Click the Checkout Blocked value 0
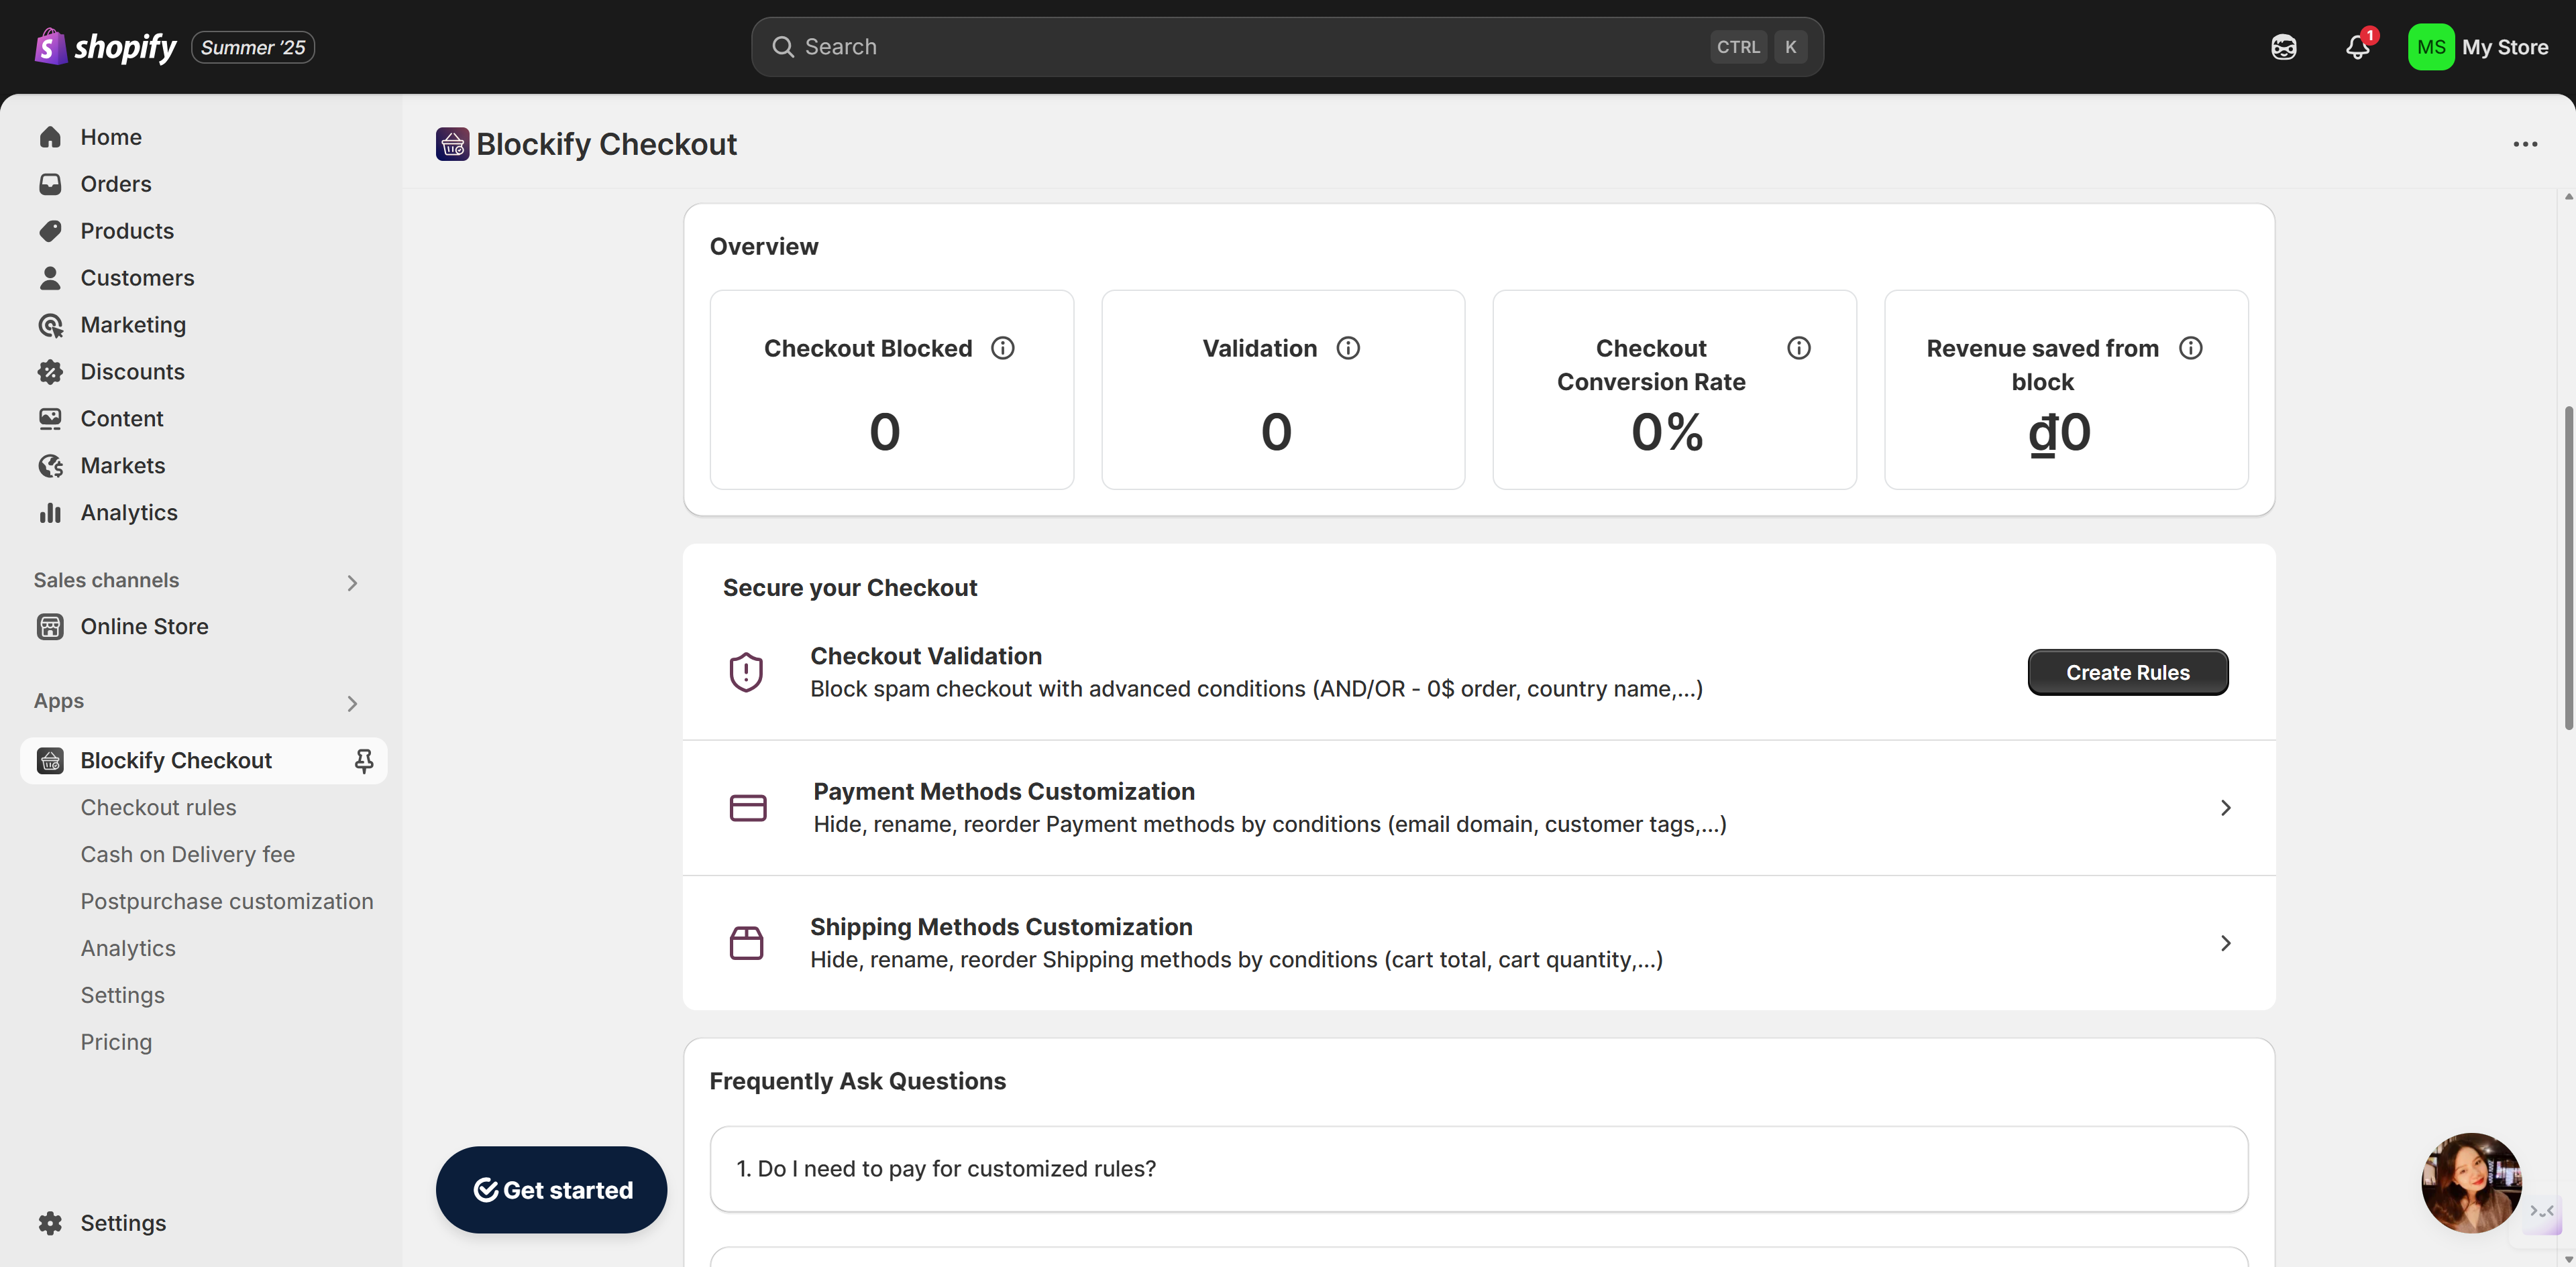Viewport: 2576px width, 1267px height. click(884, 432)
